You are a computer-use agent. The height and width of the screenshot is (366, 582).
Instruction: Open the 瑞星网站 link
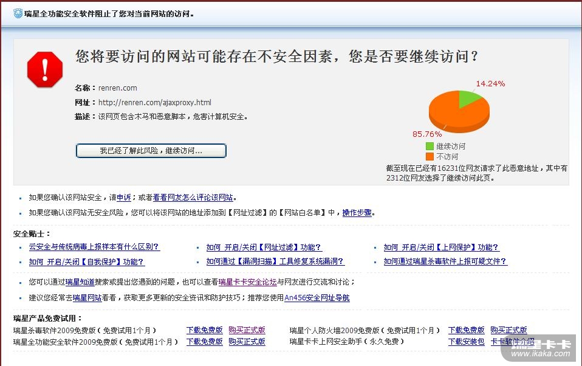coord(87,298)
